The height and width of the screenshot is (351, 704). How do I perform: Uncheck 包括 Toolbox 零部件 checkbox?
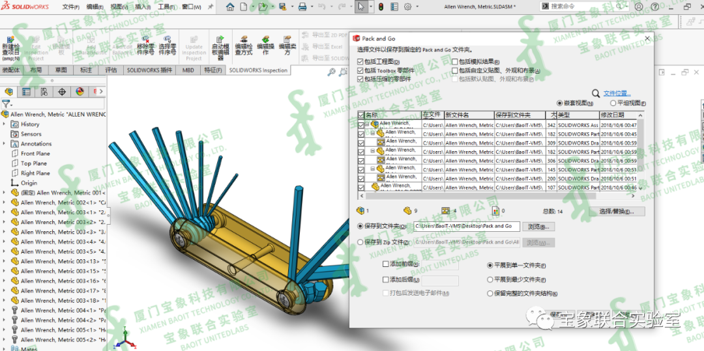tap(360, 70)
